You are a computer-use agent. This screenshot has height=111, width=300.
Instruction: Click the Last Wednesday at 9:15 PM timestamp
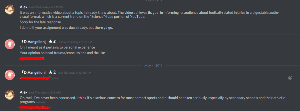click(x=46, y=7)
